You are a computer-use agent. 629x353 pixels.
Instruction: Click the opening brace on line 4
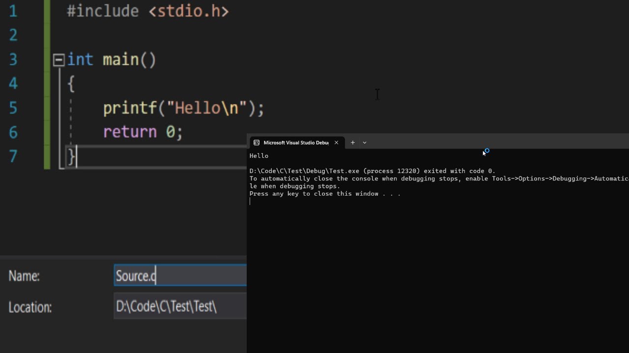point(71,84)
